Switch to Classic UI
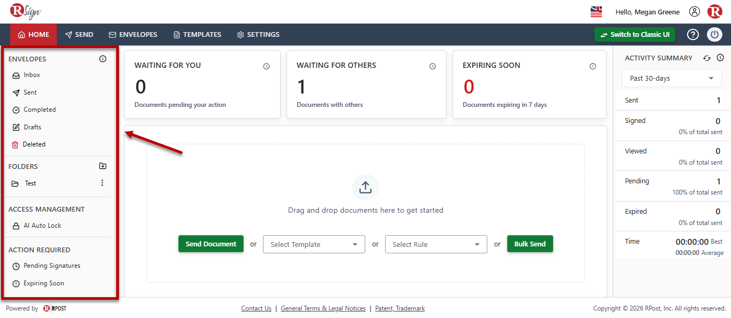 [635, 34]
